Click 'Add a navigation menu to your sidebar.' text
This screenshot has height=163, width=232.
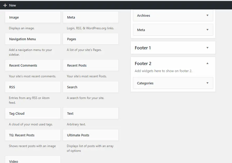click(30, 52)
